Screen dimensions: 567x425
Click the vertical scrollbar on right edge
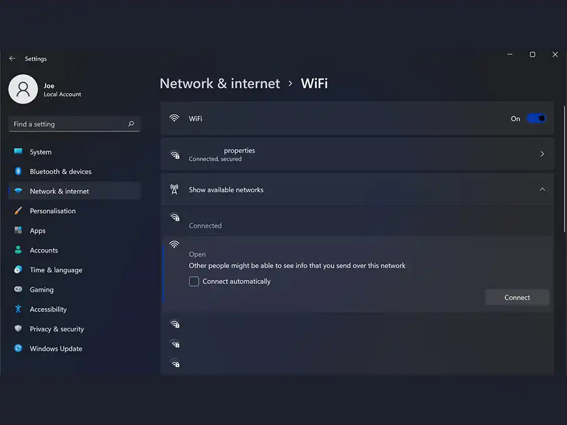pyautogui.click(x=564, y=170)
